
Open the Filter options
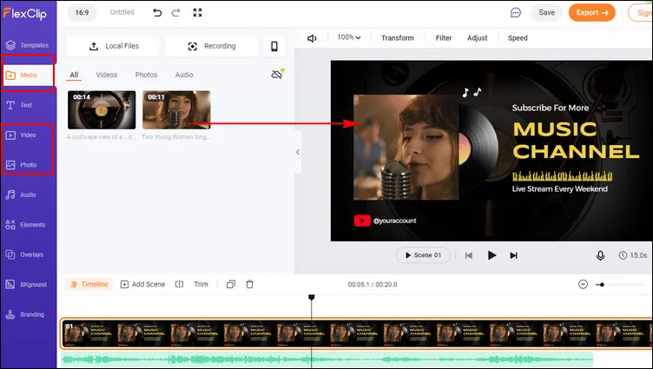[444, 38]
